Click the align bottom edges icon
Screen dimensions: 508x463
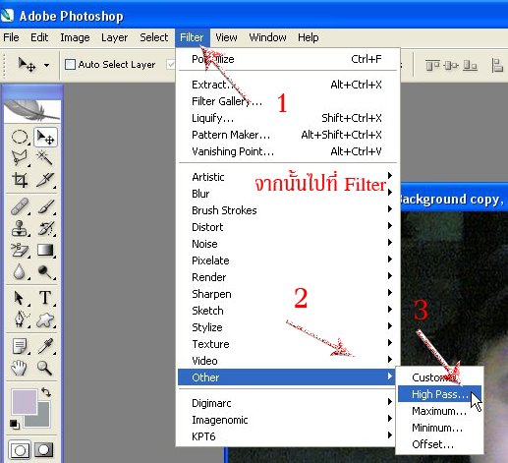click(470, 66)
